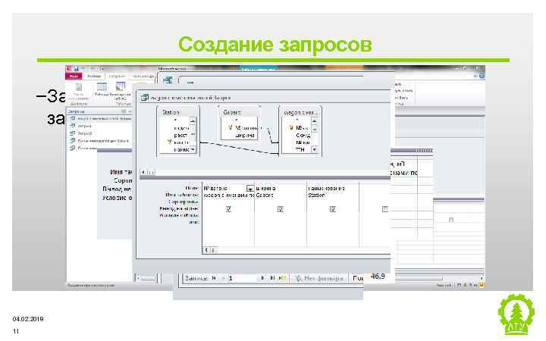Click the Station table box header
The width and height of the screenshot is (546, 341).
click(x=177, y=112)
